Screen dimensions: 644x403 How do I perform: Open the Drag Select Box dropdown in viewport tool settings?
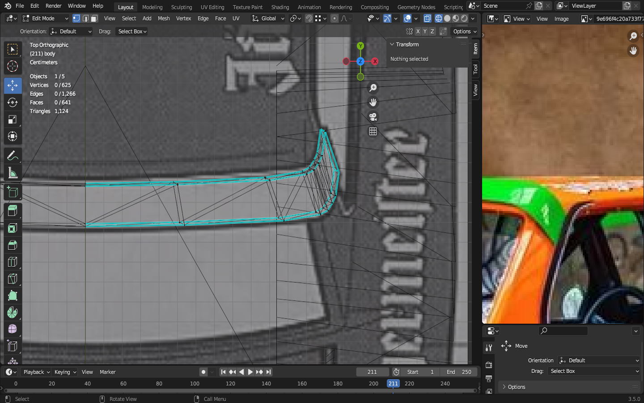(x=132, y=31)
